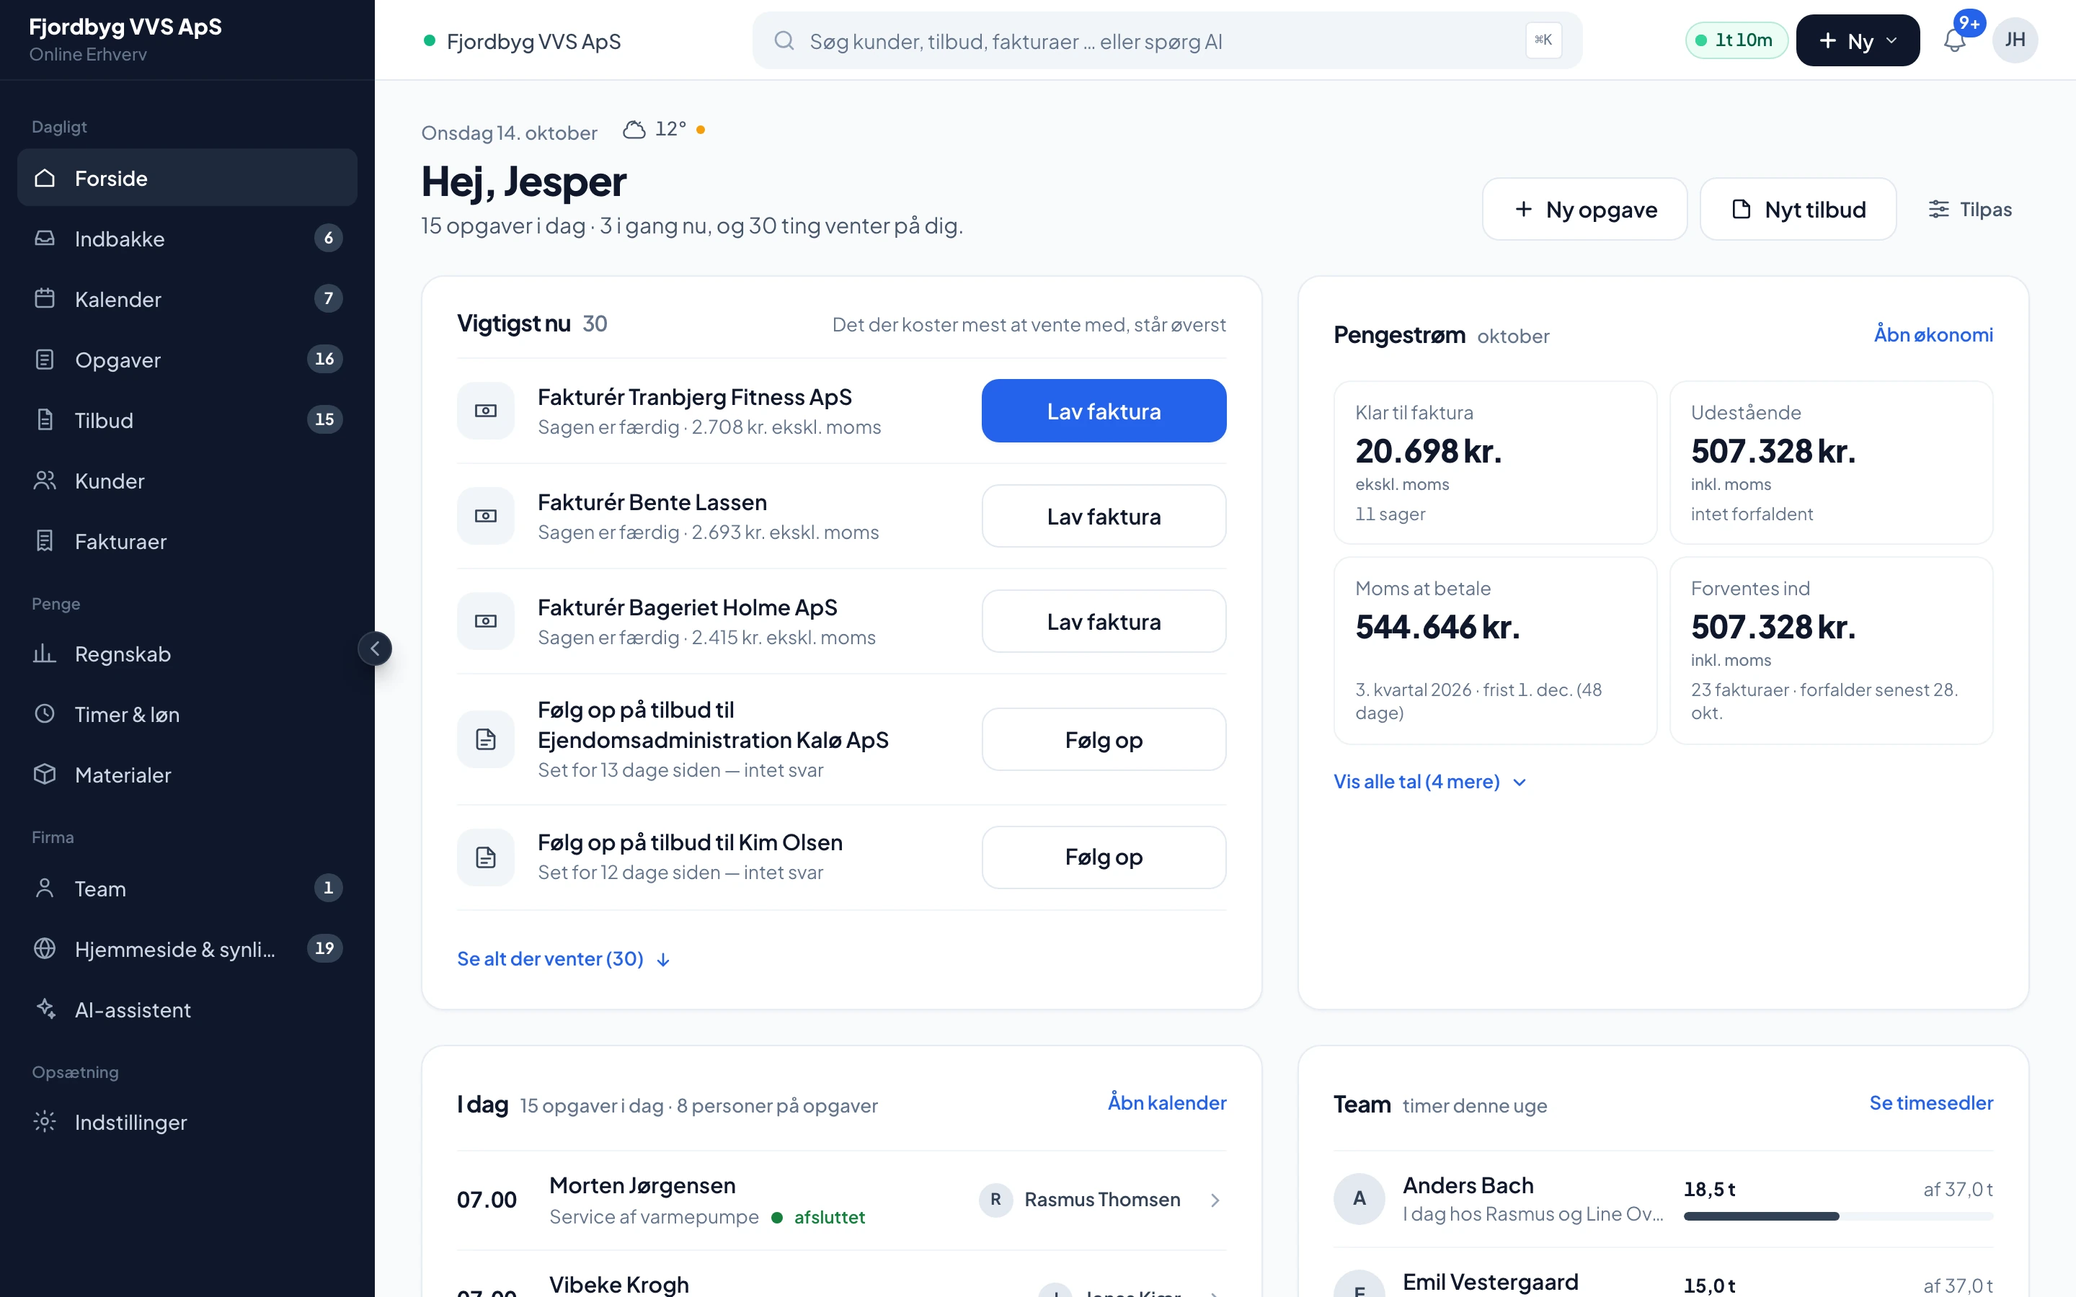Open Materialer in sidebar

point(187,775)
